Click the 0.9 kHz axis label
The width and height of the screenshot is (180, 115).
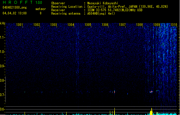tap(2, 66)
